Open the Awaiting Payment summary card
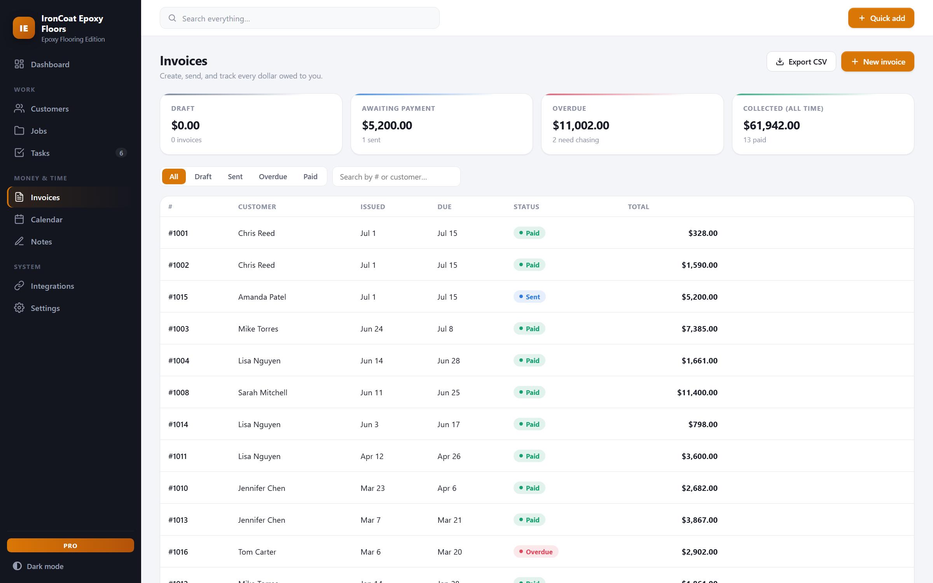This screenshot has width=933, height=583. pyautogui.click(x=442, y=124)
